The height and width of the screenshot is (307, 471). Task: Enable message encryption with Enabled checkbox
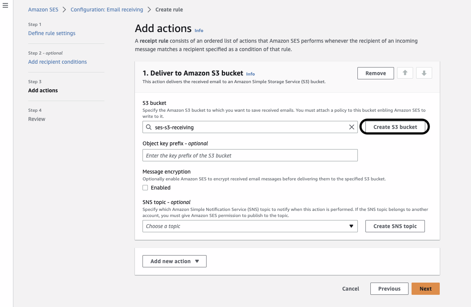[145, 187]
